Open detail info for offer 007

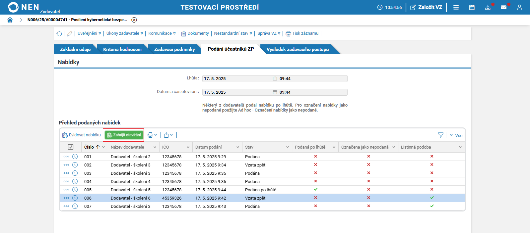[75, 206]
